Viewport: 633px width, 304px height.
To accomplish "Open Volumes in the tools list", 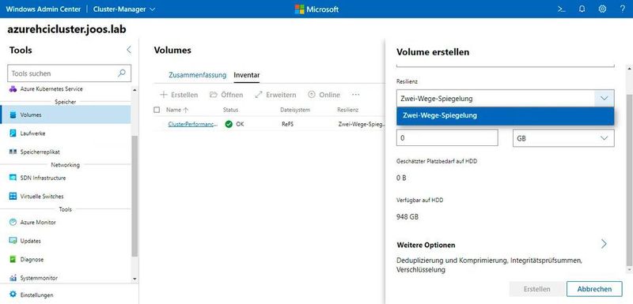I will [66, 114].
